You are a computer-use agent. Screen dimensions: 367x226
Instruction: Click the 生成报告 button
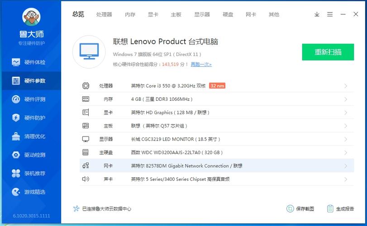pos(340,208)
